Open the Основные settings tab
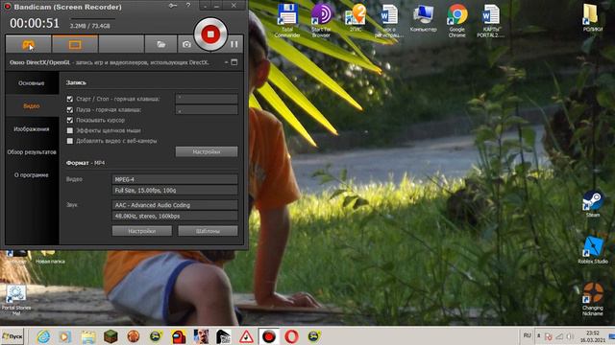Screen dimensions: 615x345 (x=32, y=83)
